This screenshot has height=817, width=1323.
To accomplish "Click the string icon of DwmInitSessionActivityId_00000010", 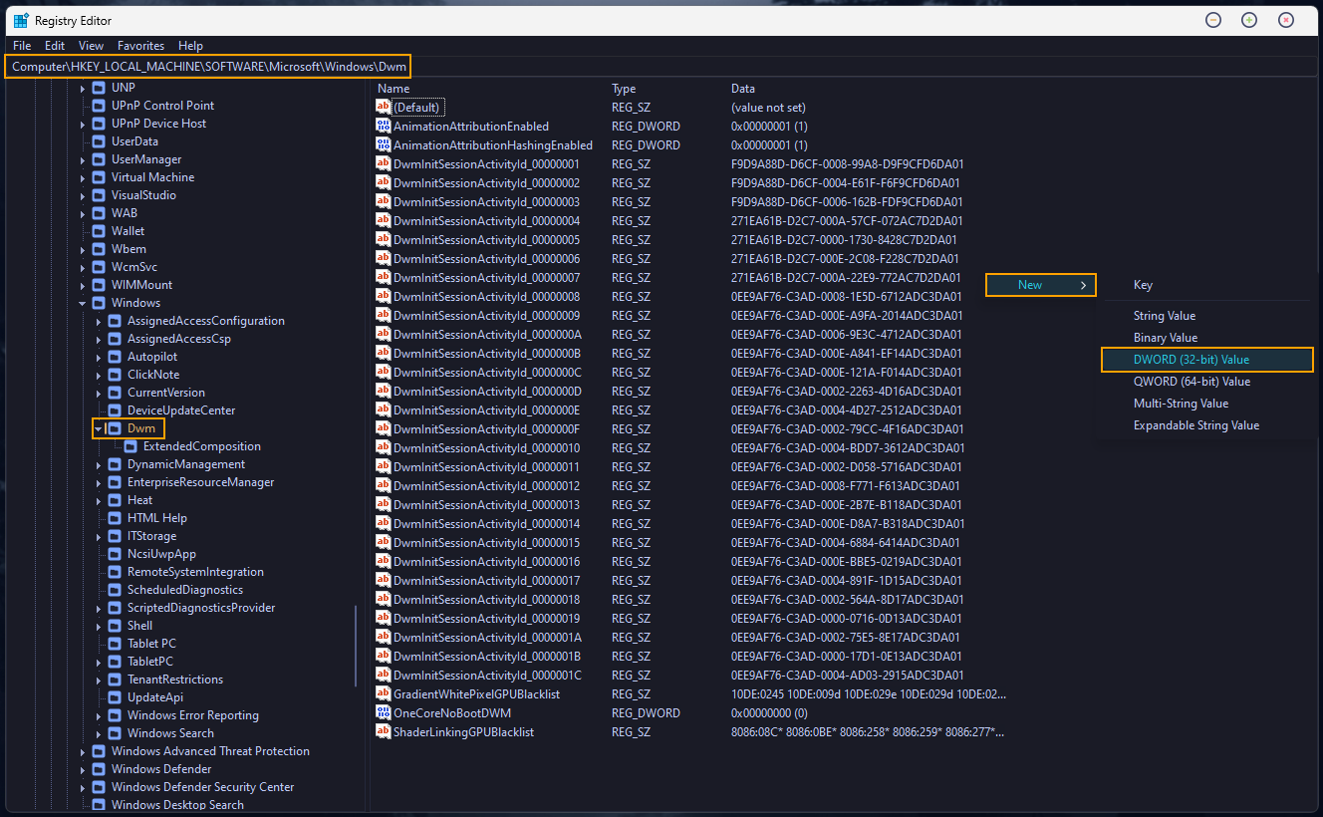I will tap(384, 447).
